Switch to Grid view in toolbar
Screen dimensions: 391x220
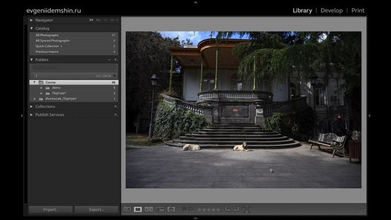(x=126, y=210)
